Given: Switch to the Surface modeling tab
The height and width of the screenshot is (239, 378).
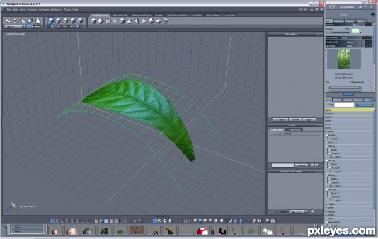Looking at the screenshot, I should [177, 15].
